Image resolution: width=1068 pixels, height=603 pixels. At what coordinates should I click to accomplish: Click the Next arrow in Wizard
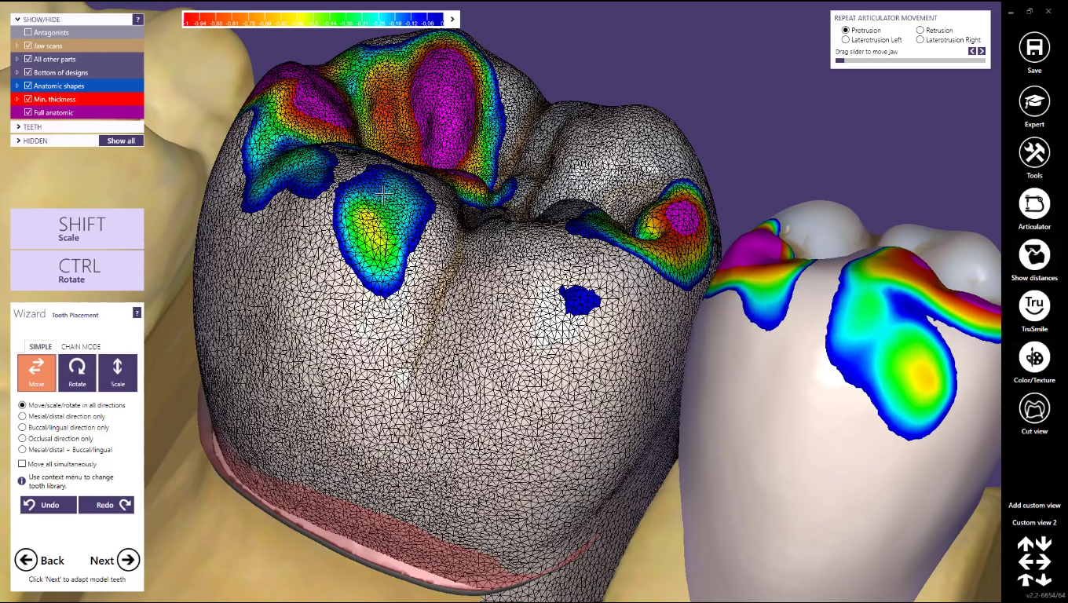pos(129,560)
